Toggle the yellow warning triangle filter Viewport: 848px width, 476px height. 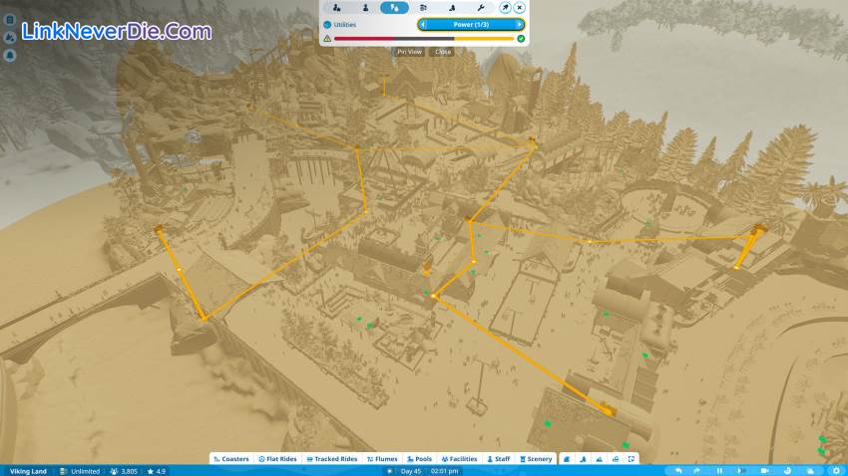point(327,39)
